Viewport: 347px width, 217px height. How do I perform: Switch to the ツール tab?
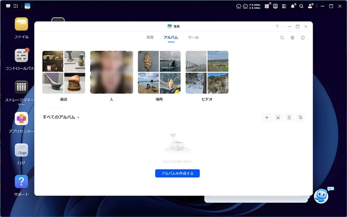pos(193,37)
